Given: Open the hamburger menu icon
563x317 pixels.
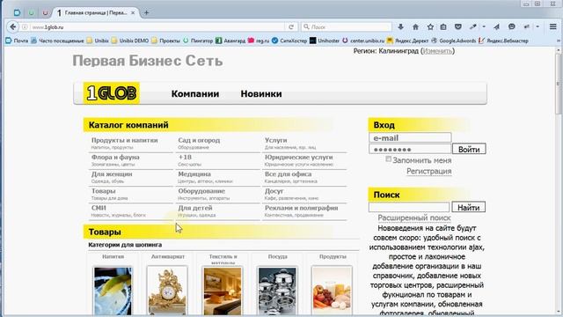Looking at the screenshot, I should (x=553, y=27).
